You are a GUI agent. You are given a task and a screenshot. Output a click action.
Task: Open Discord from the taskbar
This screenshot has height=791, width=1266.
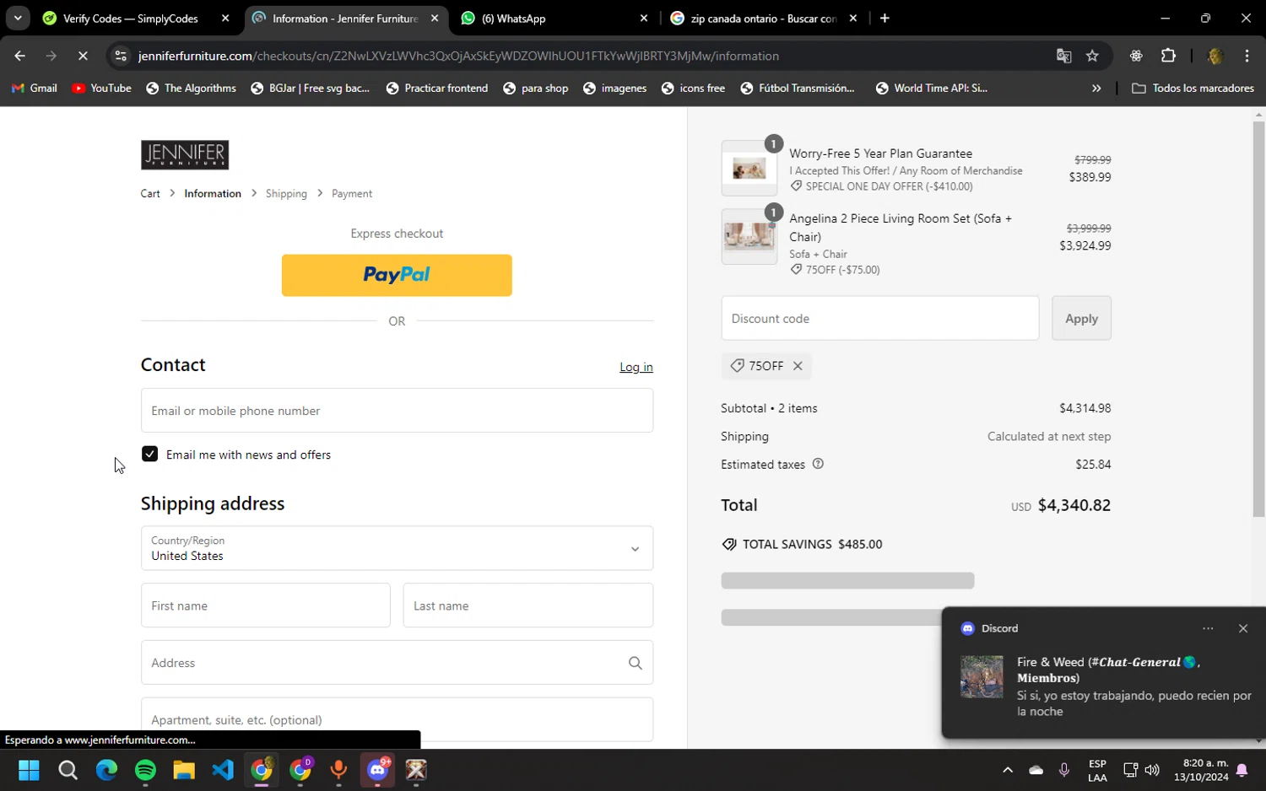tap(378, 770)
